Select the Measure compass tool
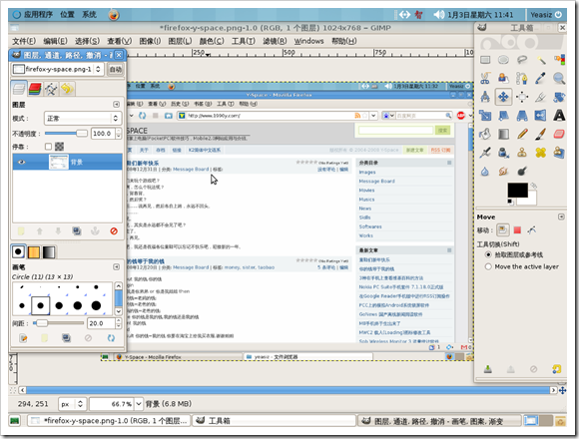The width and height of the screenshot is (579, 439). (x=485, y=97)
